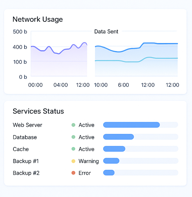Viewport: 192px width, 197px height.
Task: Click the green status dot for Web Server
Action: point(73,125)
